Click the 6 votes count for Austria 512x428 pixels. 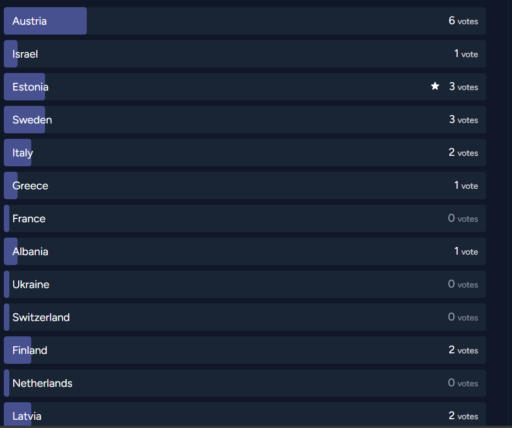click(463, 21)
